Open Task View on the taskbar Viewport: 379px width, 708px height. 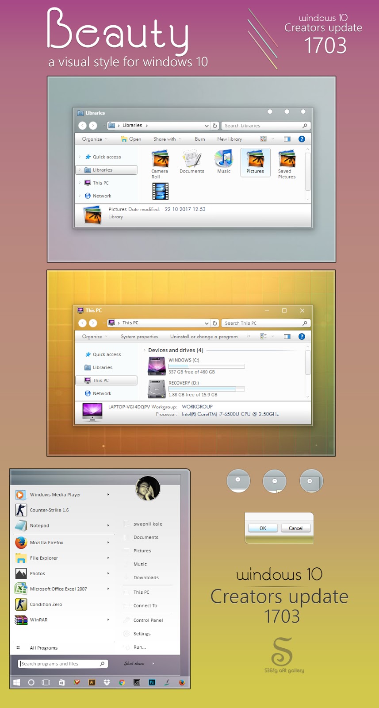pyautogui.click(x=46, y=682)
